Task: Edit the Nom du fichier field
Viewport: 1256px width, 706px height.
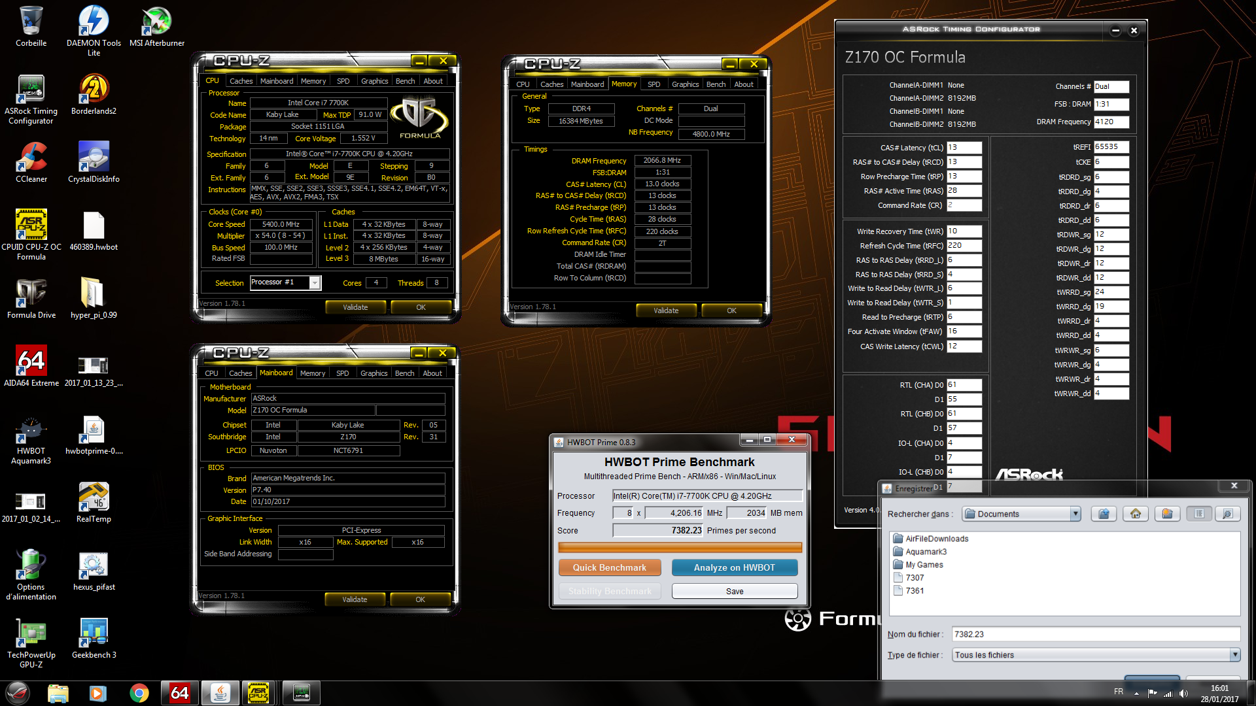Action: (x=1096, y=634)
